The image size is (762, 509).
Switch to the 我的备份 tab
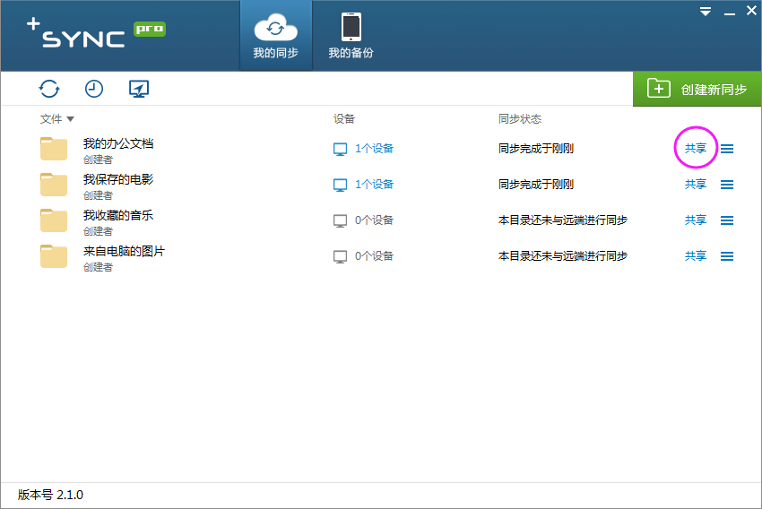[351, 36]
